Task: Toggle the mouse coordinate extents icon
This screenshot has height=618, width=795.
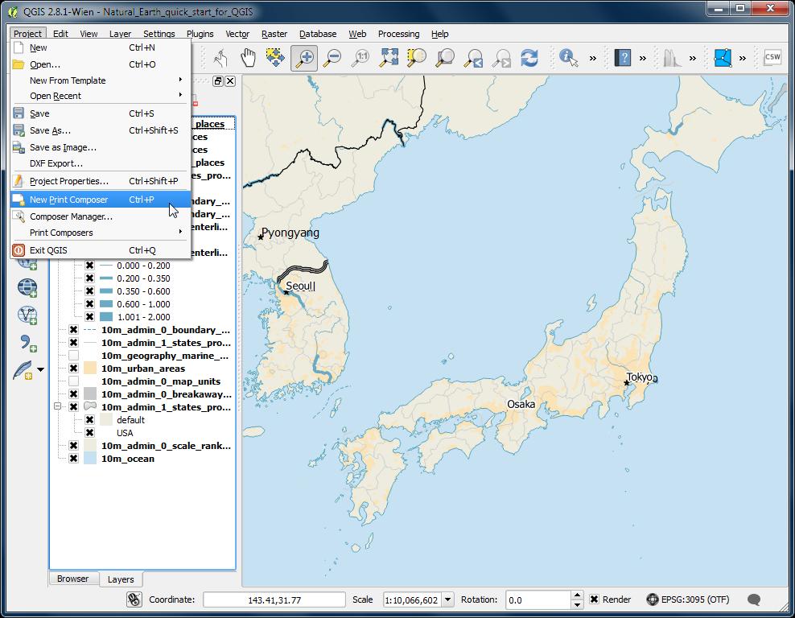Action: pyautogui.click(x=134, y=599)
